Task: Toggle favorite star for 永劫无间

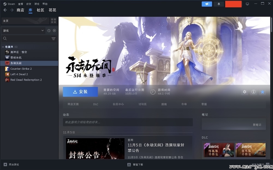Action: tap(262, 92)
